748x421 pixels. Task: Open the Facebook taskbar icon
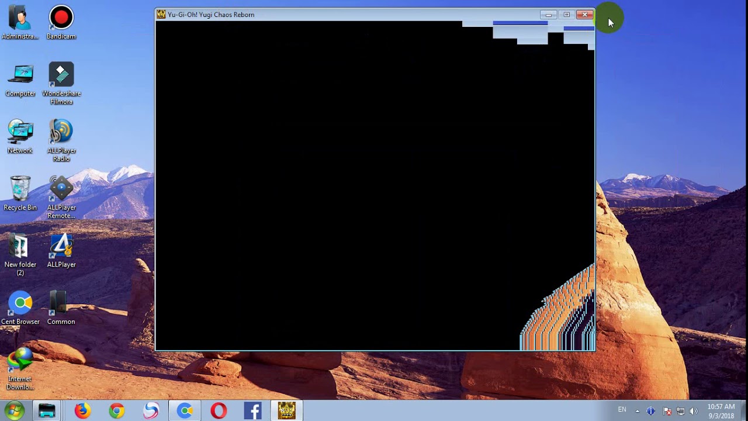click(x=252, y=411)
